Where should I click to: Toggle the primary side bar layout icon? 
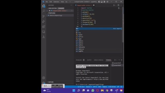point(99,2)
